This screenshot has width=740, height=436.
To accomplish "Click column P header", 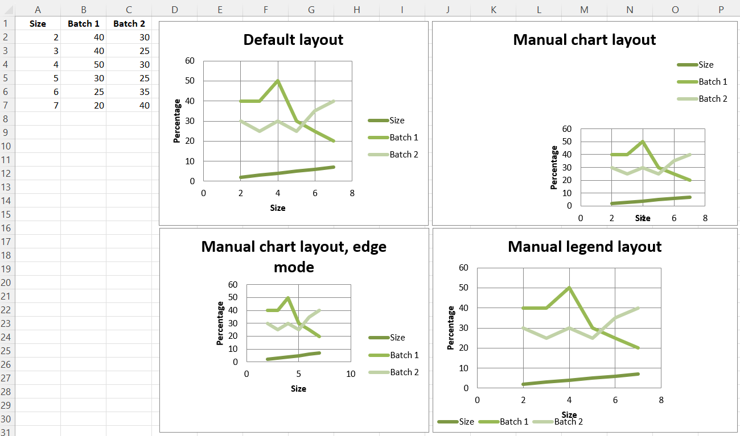I will point(721,9).
